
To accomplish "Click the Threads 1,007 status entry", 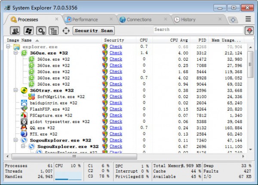I will point(29,171).
